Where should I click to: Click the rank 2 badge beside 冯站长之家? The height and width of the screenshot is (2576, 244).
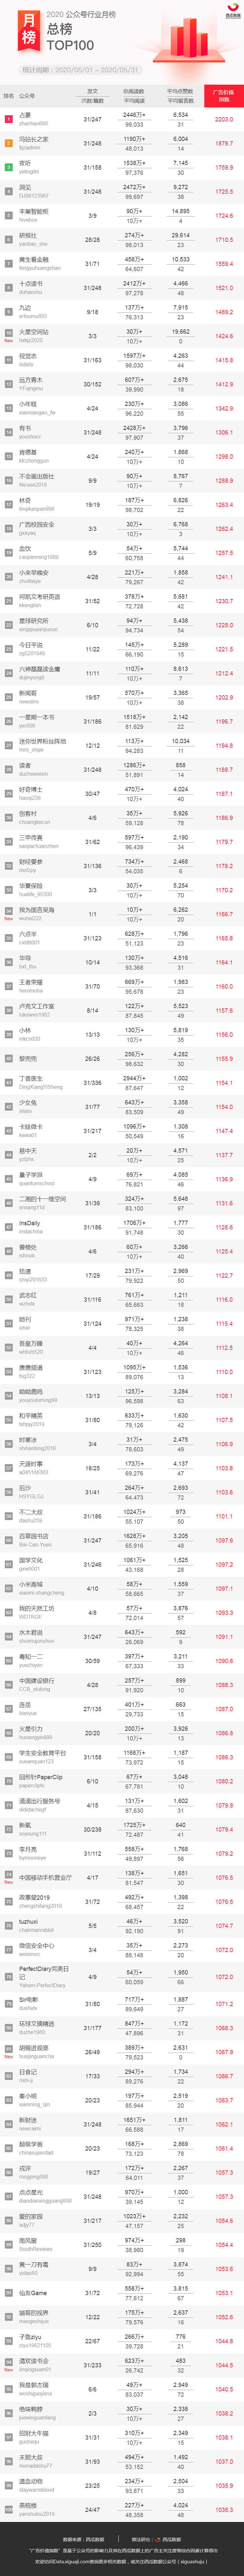(x=9, y=143)
